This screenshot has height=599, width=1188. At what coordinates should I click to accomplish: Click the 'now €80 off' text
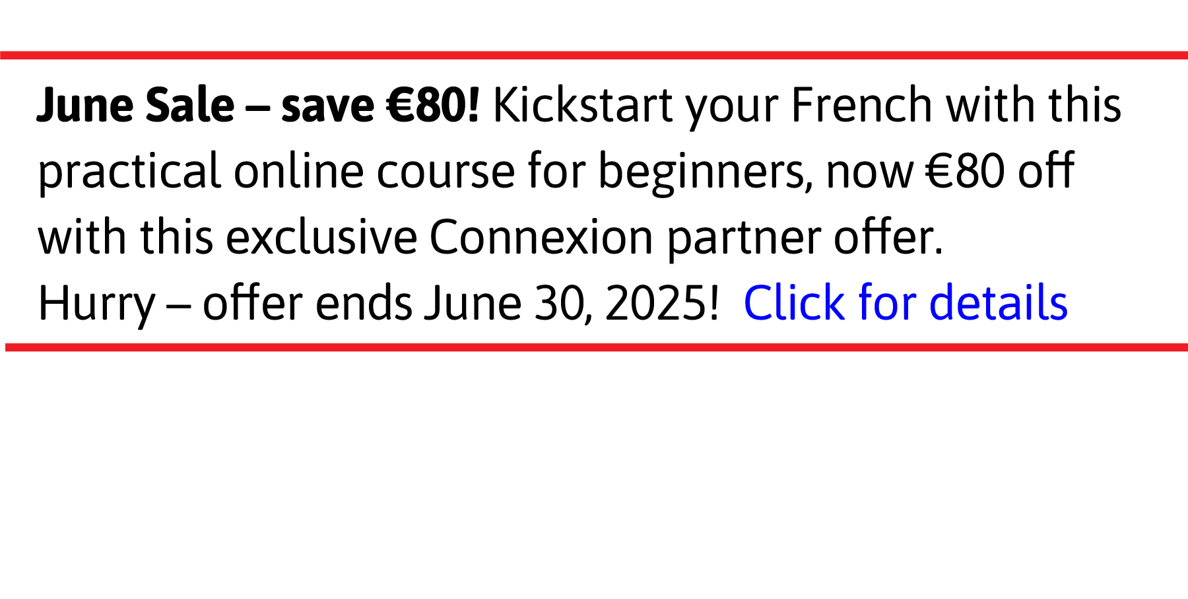click(950, 171)
